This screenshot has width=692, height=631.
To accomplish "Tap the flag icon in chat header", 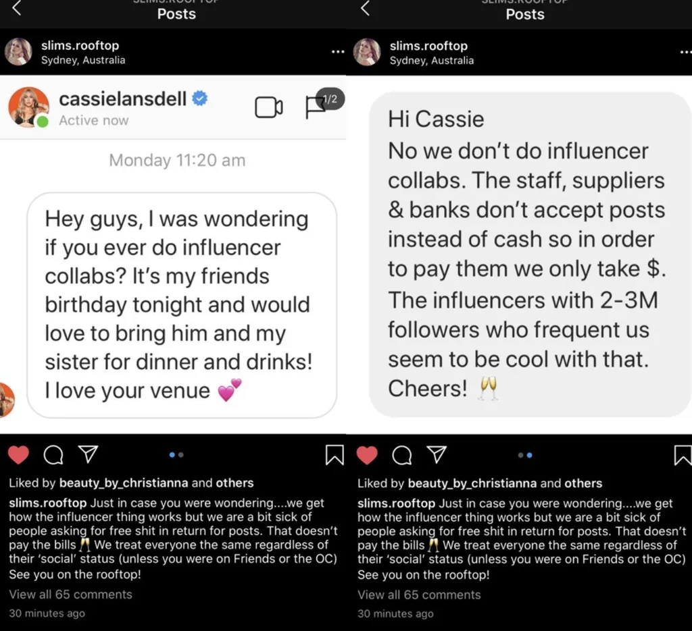I will [x=315, y=107].
